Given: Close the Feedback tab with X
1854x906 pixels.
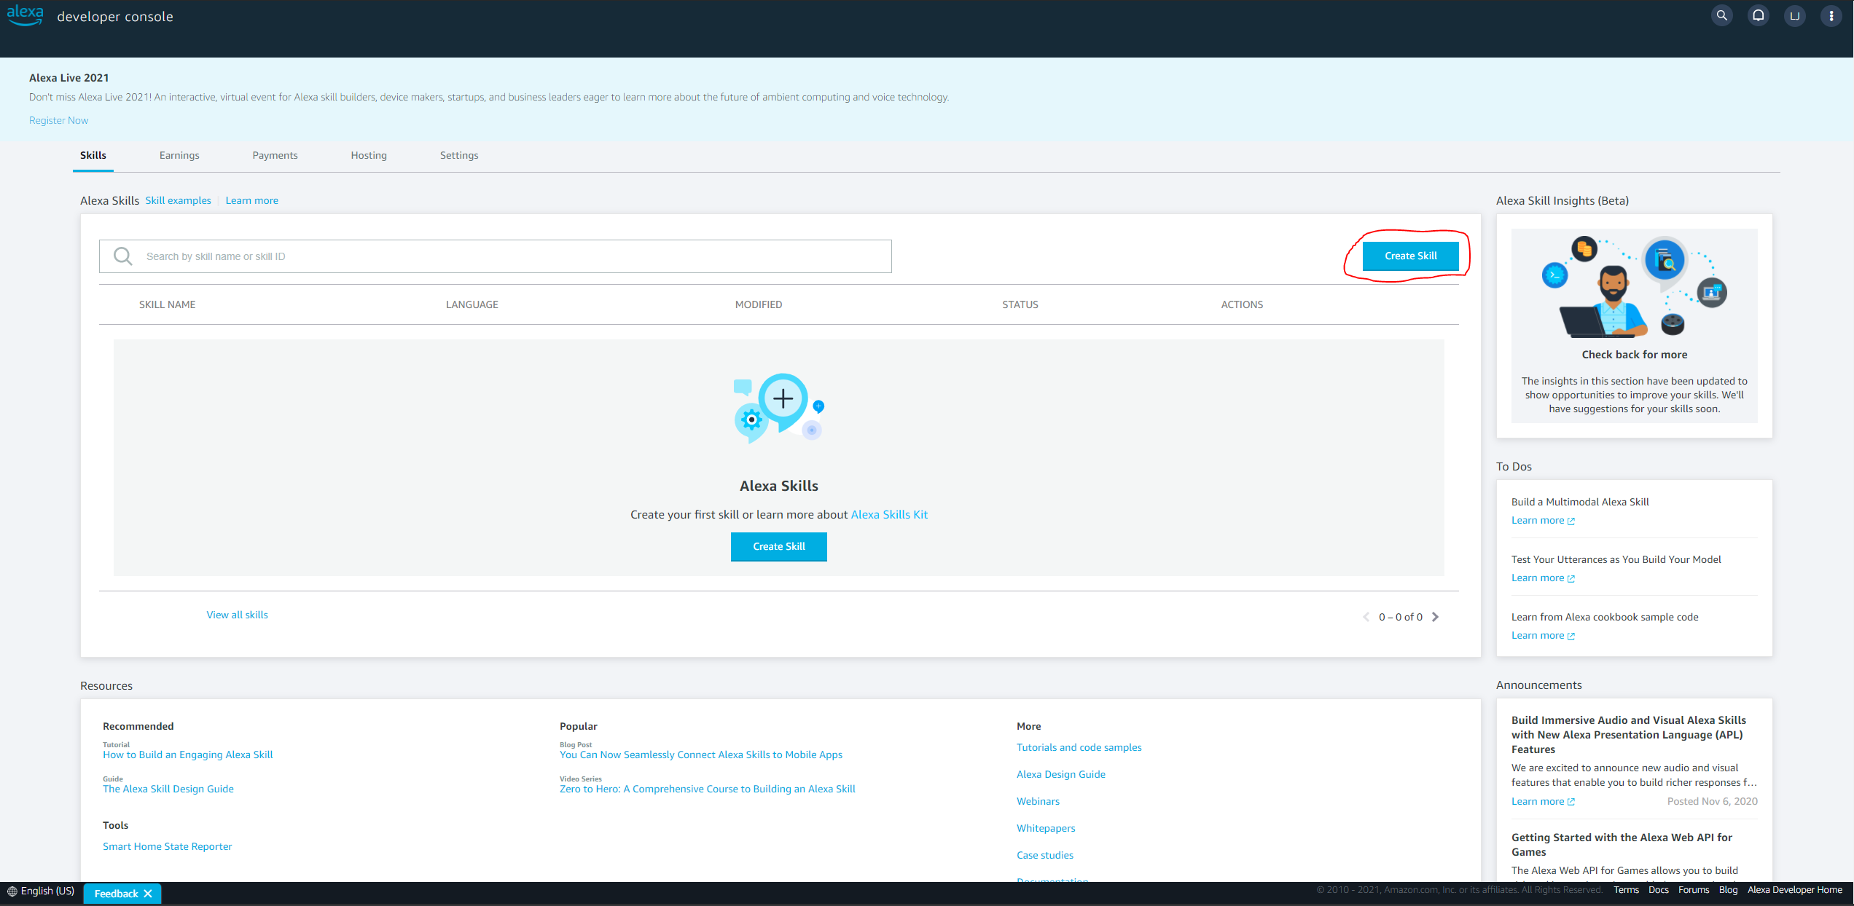Looking at the screenshot, I should [148, 894].
